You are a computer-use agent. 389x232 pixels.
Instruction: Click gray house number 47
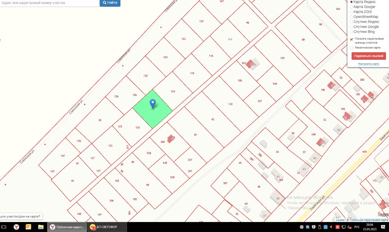[381, 177]
